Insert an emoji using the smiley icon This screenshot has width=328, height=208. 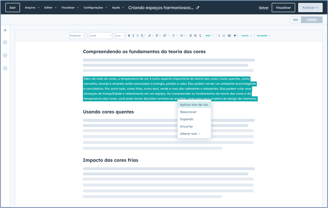[224, 35]
